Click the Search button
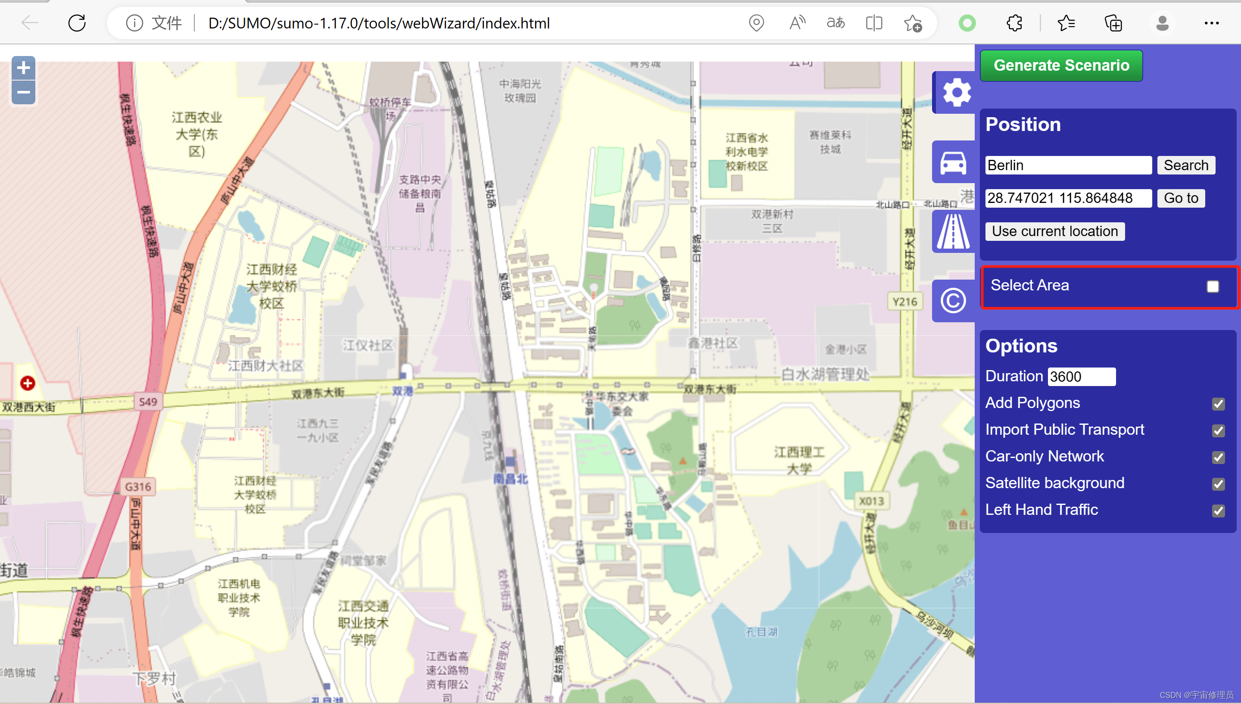 click(x=1185, y=165)
